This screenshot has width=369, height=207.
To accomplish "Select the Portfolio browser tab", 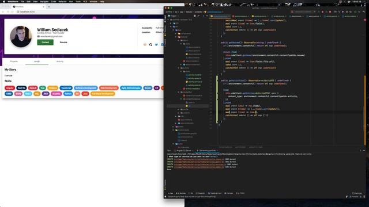I will (x=28, y=7).
